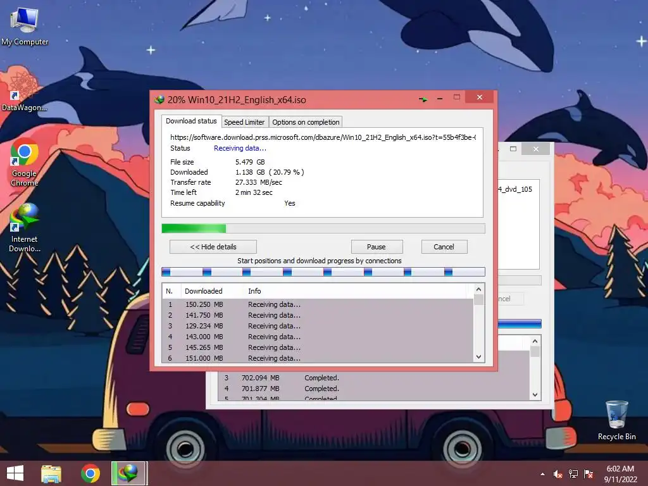The image size is (648, 486).
Task: Select connection row 129.234 MB
Action: click(318, 326)
